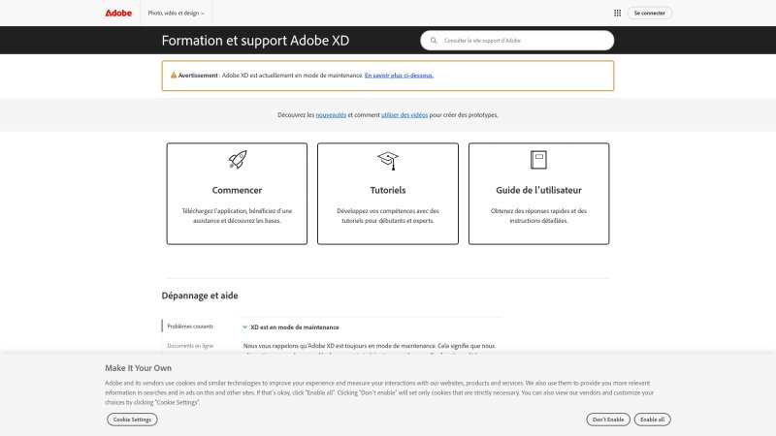Click the Dépannage et aide heading

click(200, 296)
